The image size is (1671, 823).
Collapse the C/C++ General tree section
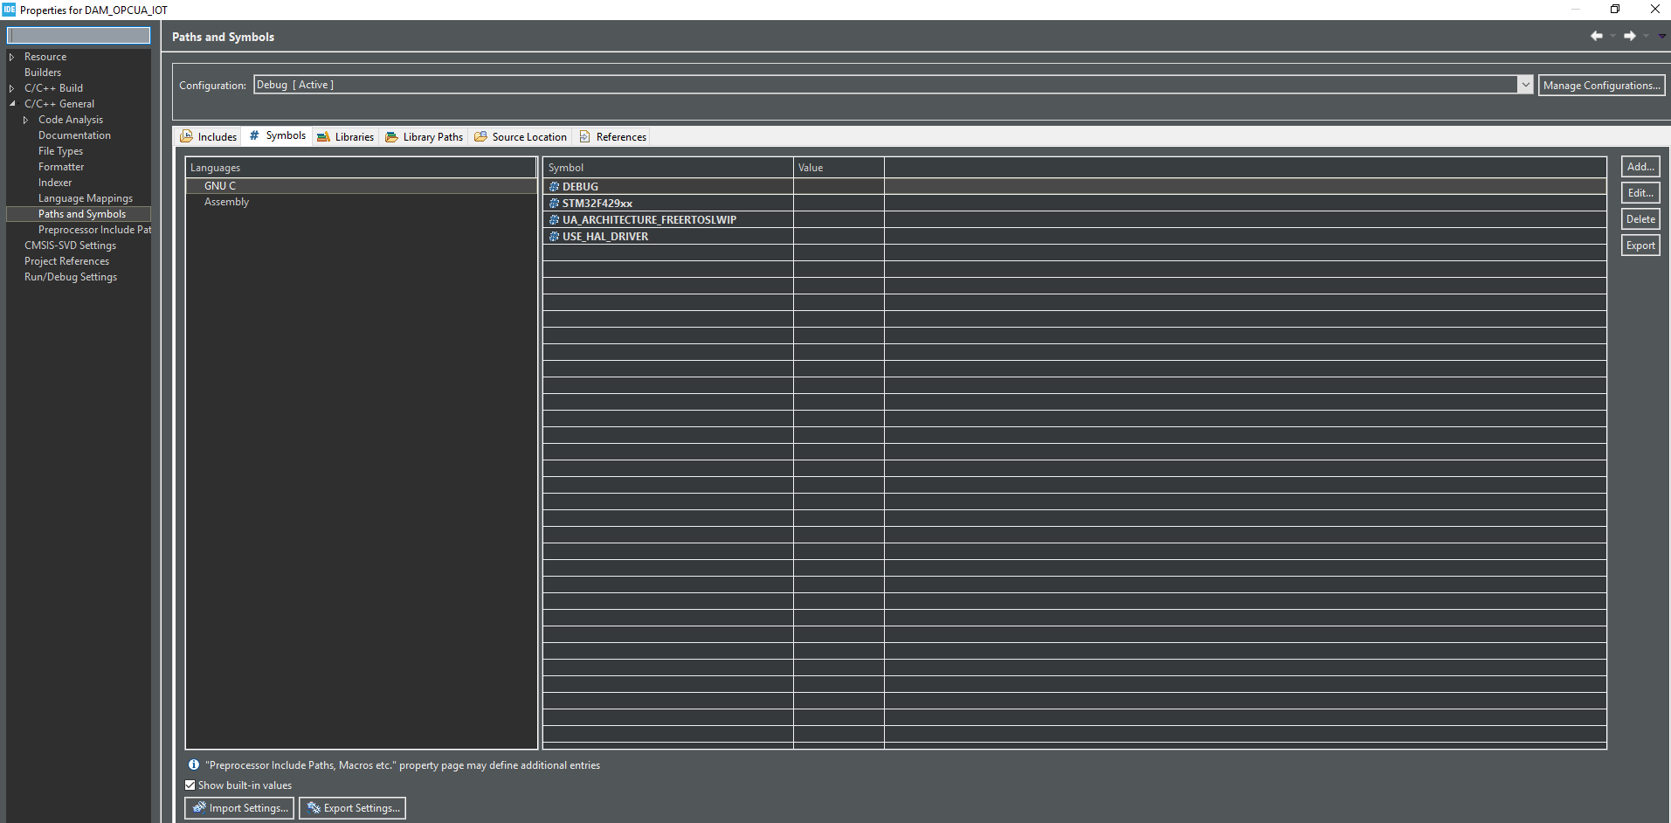(x=13, y=103)
